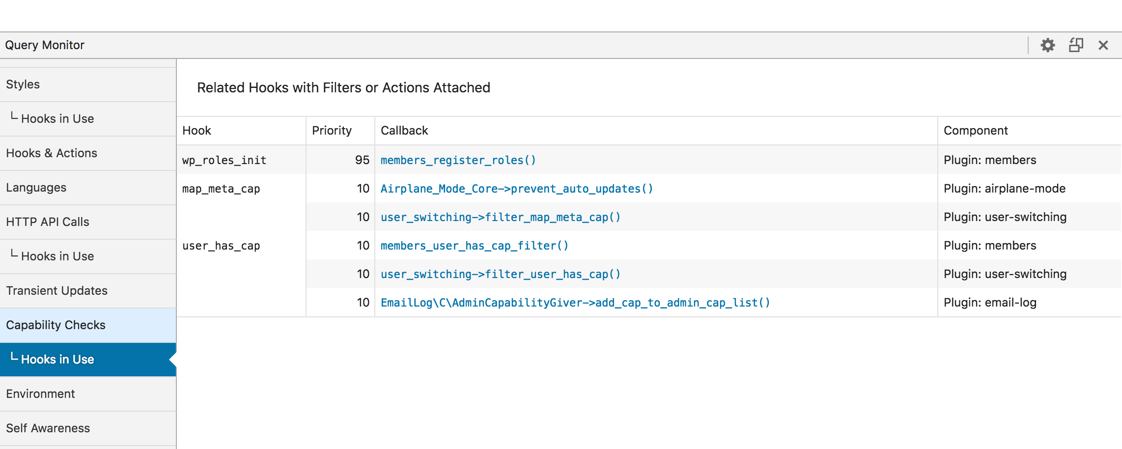Open Airplane_Mode_Core->prevent_auto_updates() link
1122x449 pixels.
[x=517, y=189]
